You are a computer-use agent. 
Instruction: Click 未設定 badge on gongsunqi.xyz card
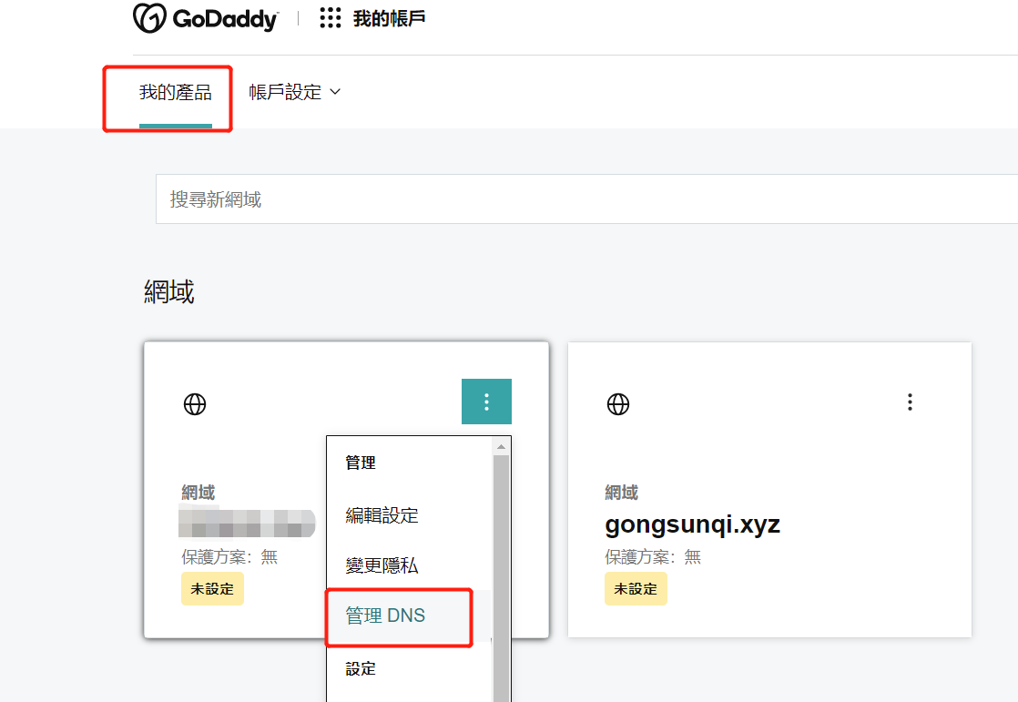click(x=636, y=588)
